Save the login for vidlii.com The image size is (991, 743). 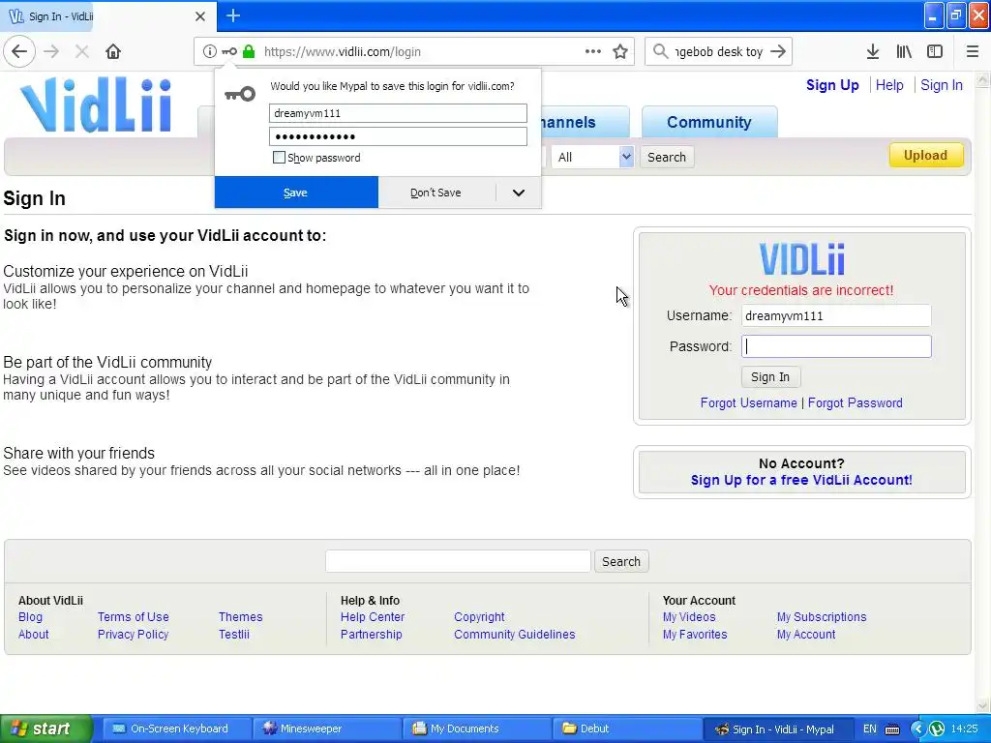pos(296,193)
